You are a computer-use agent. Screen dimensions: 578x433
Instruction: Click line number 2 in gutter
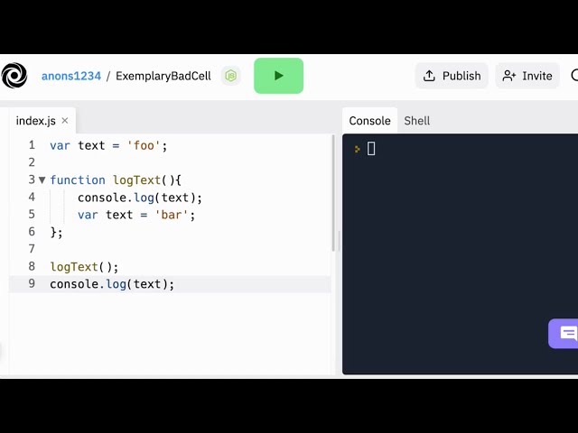coord(32,162)
